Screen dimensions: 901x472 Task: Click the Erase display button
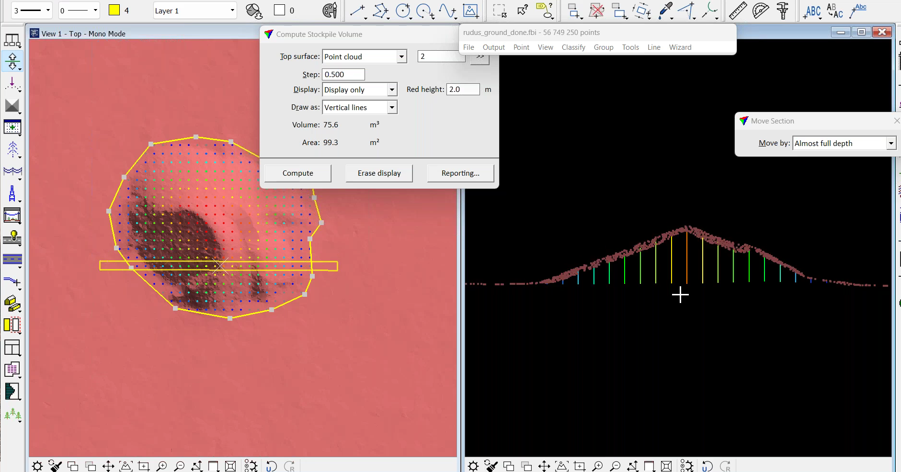pos(379,173)
